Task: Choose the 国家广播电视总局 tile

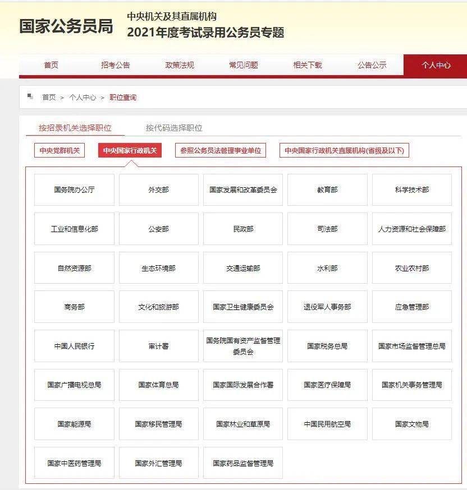Action: pyautogui.click(x=75, y=385)
